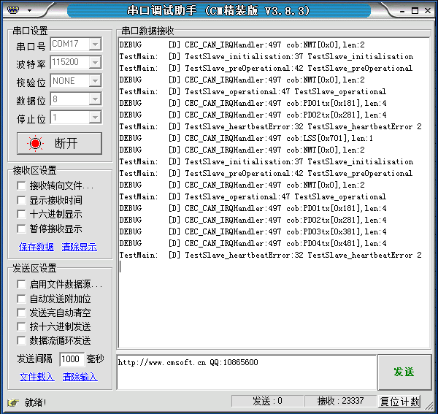Click the log line cob:PDO4tx[0x481],len:4
The image size is (438, 414).
(253, 244)
